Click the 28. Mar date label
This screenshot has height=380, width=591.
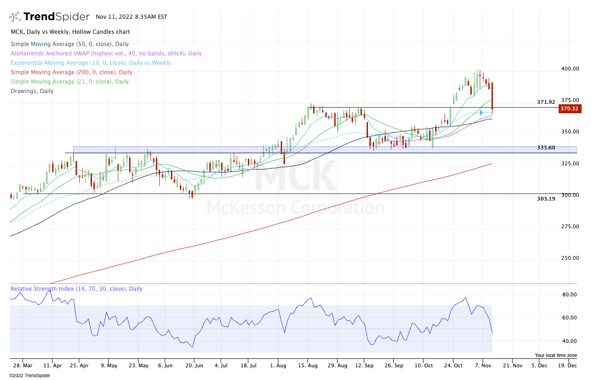pos(23,365)
